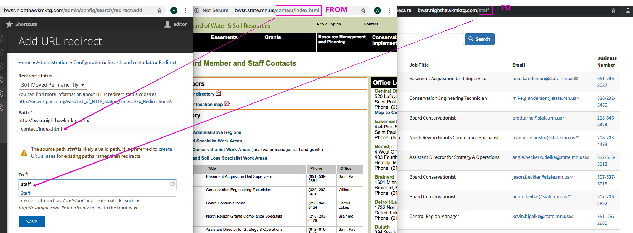Open the profile avatar in the leftmost browser window
Screen dimensions: 633x233
click(174, 10)
